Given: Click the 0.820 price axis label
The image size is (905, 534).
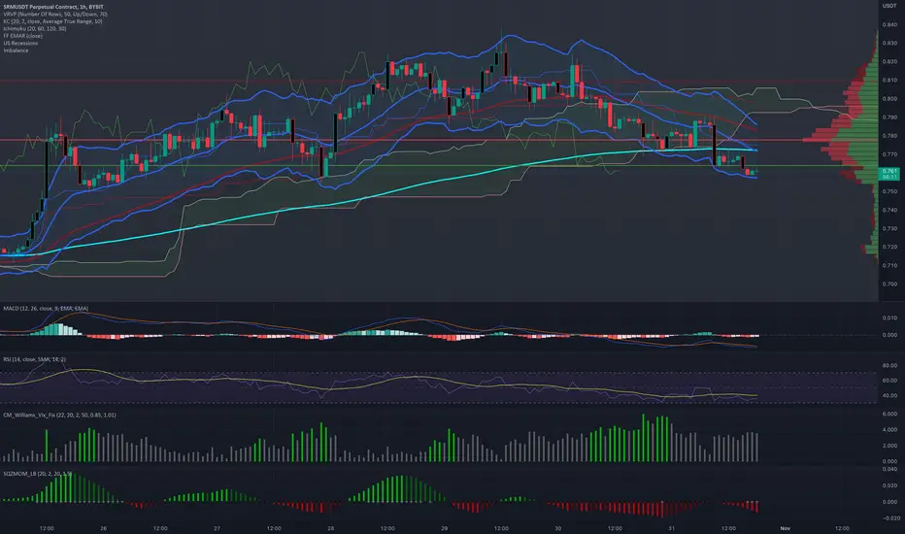Looking at the screenshot, I should coord(889,62).
